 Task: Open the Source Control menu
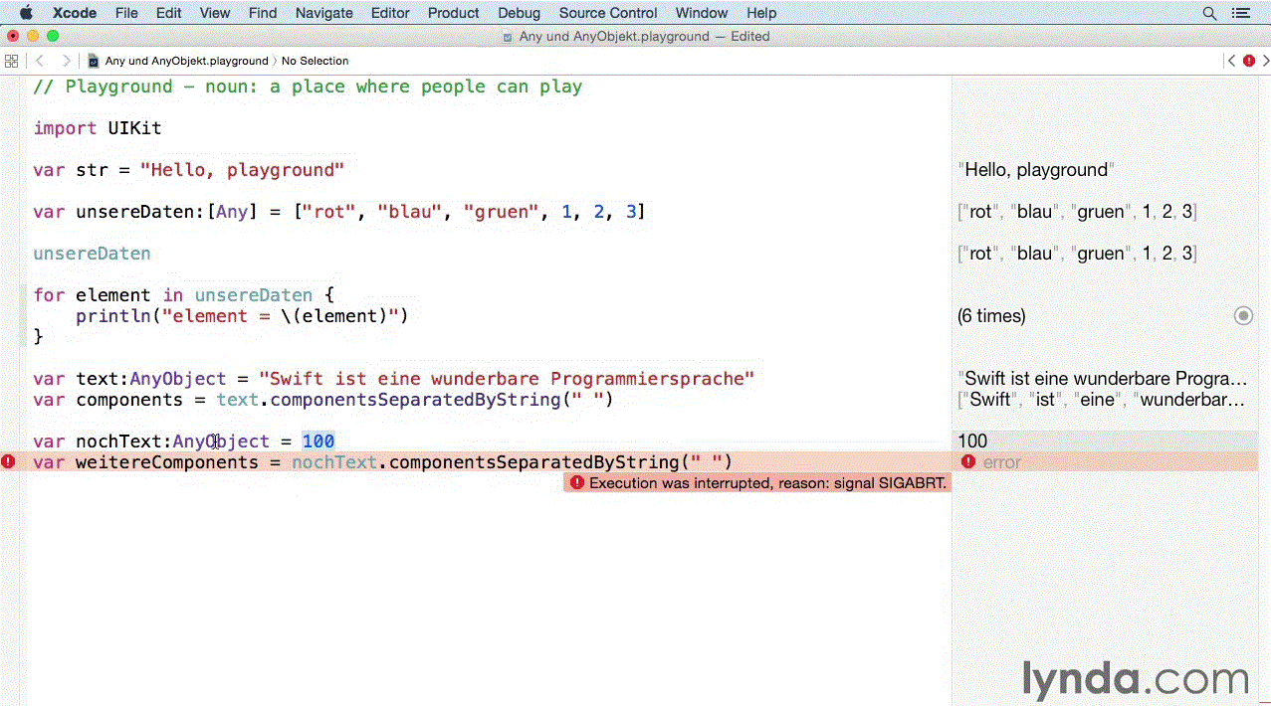tap(607, 13)
